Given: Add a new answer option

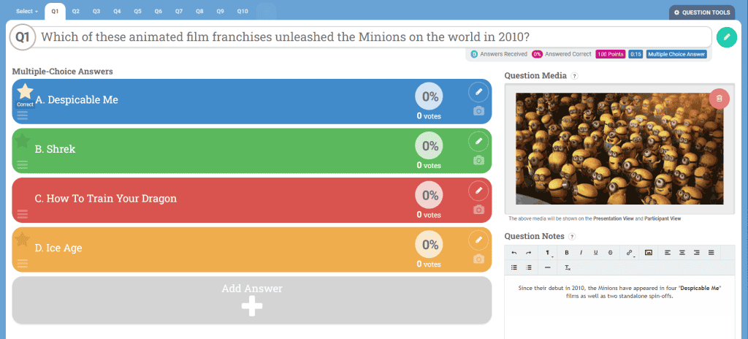Looking at the screenshot, I should pyautogui.click(x=252, y=300).
